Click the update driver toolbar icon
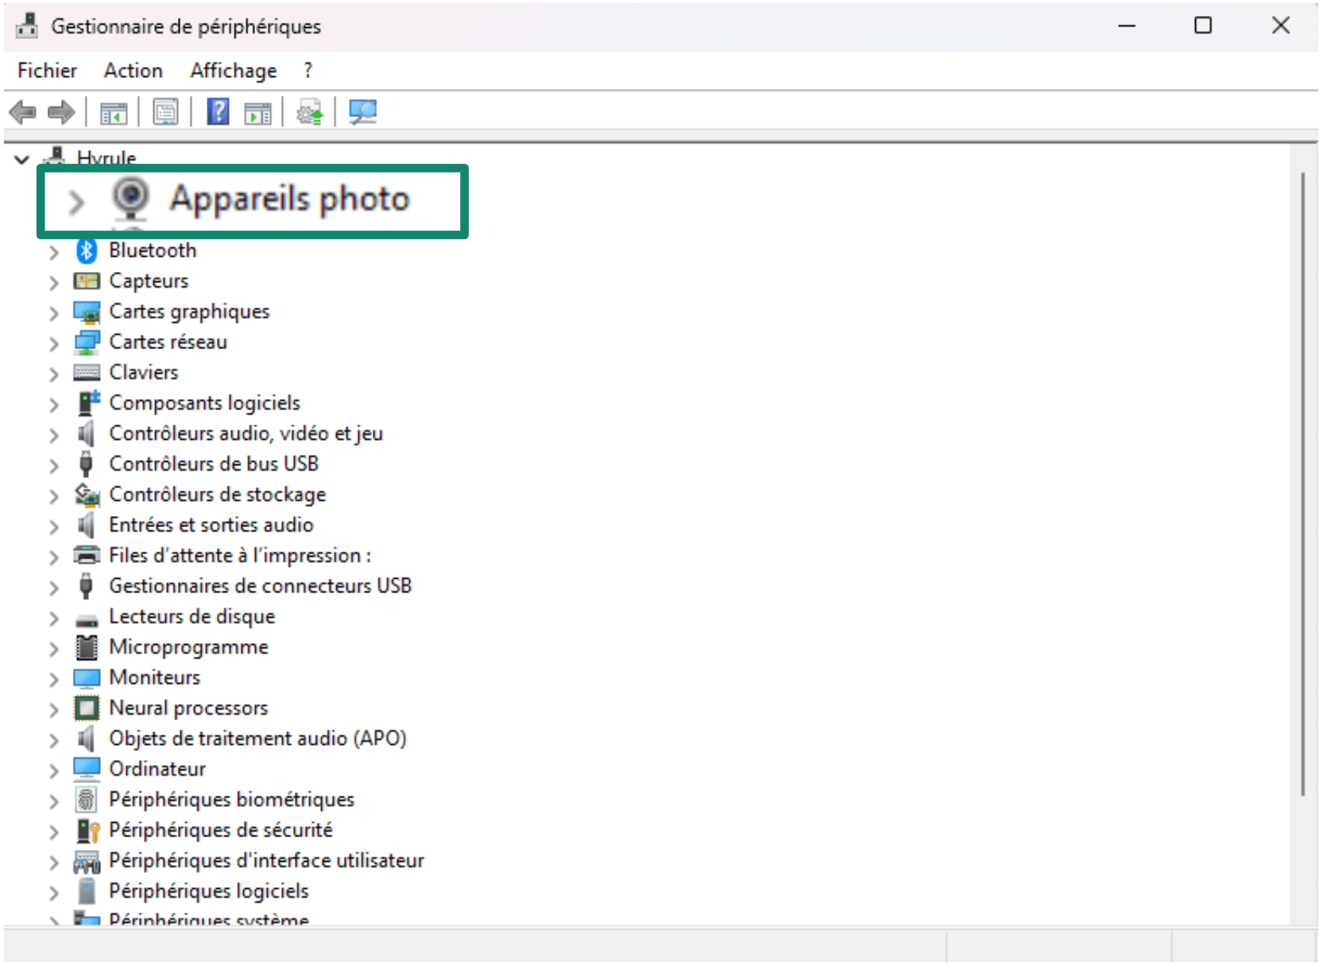 click(308, 111)
